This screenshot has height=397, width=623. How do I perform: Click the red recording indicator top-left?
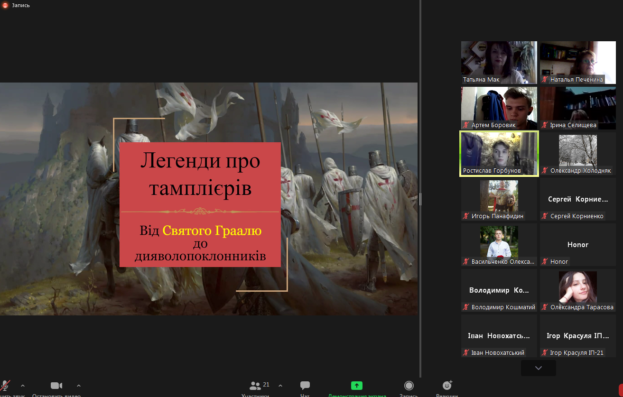pos(5,5)
